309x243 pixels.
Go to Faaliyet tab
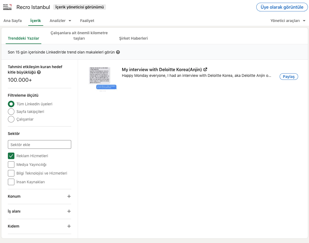click(87, 21)
